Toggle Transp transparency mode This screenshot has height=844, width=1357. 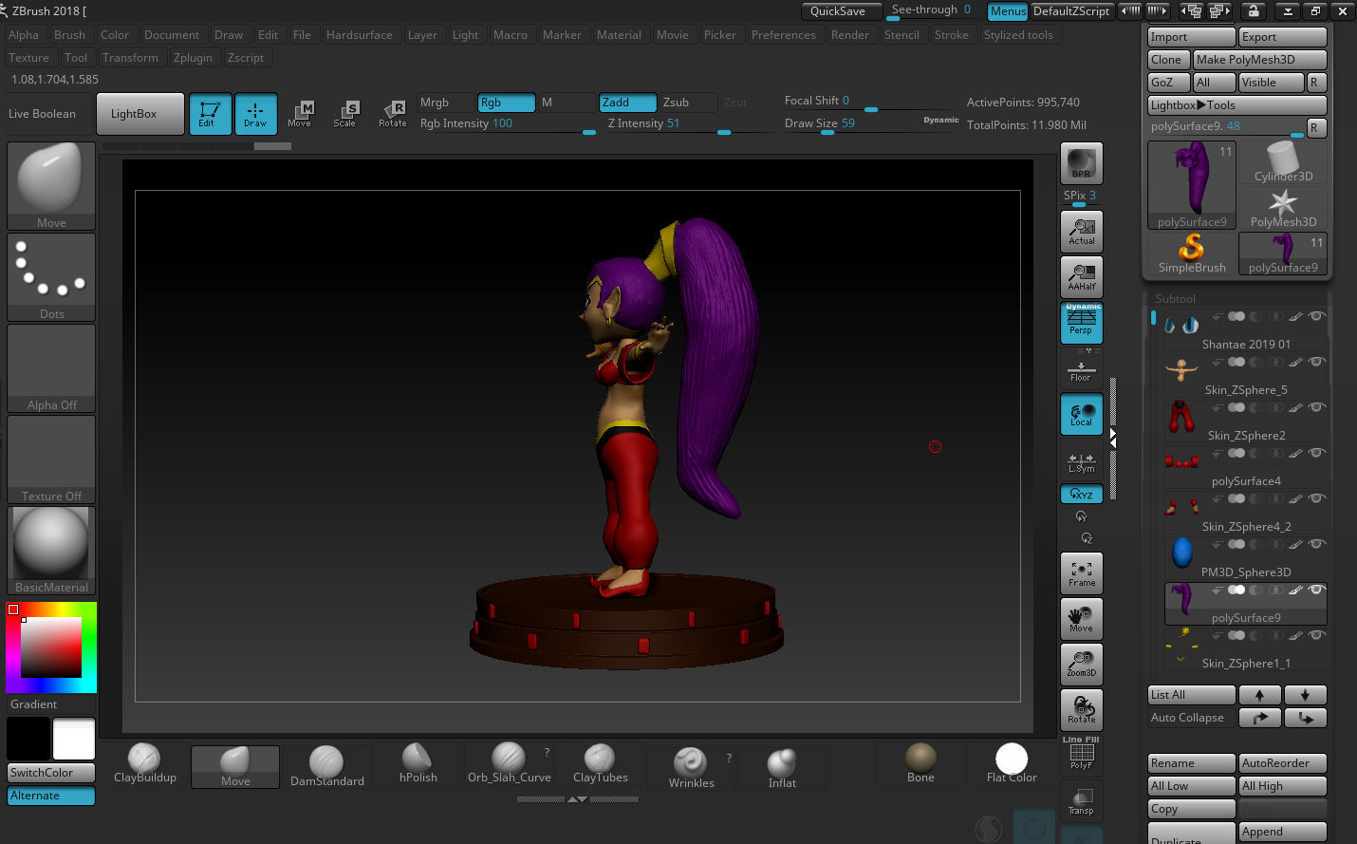[1082, 801]
